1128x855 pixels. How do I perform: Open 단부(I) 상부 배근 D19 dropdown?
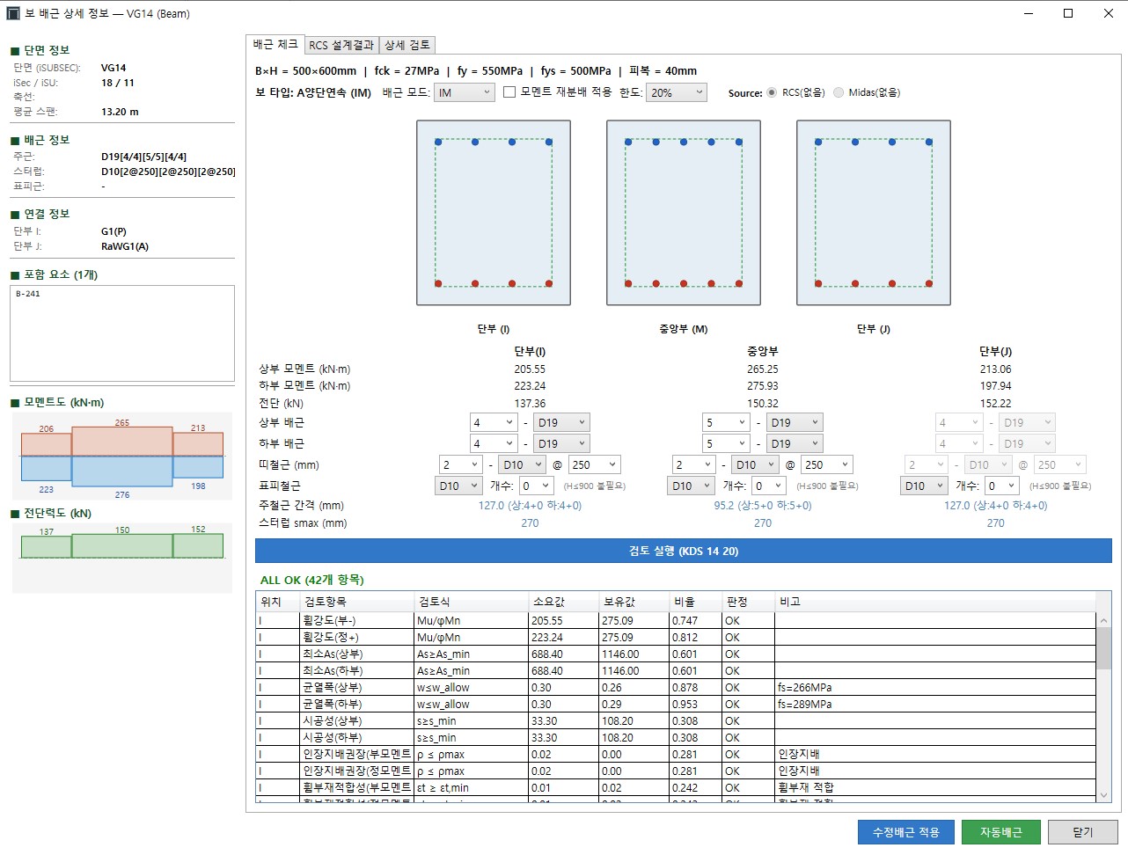pyautogui.click(x=561, y=422)
